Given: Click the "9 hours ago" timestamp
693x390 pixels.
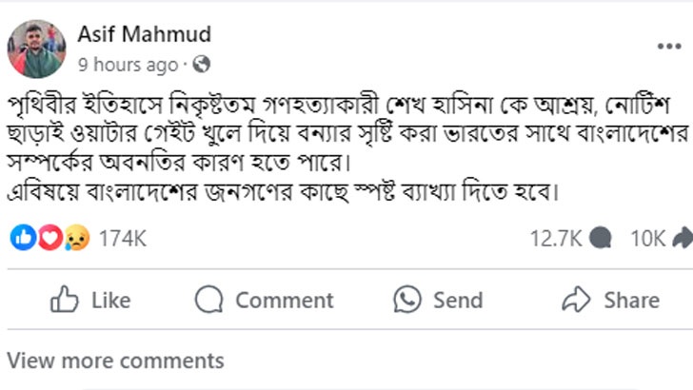Looking at the screenshot, I should (128, 66).
